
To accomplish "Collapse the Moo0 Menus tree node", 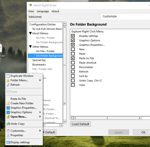I will (31, 33).
